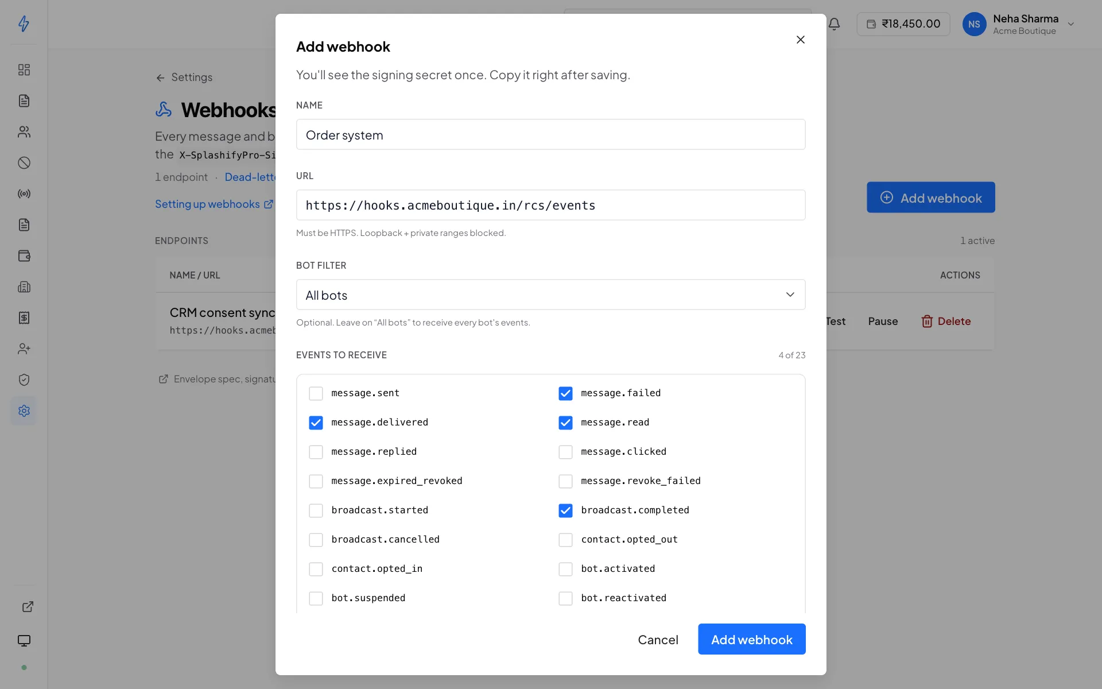Viewport: 1102px width, 689px height.
Task: Open the broadcast radio-waves sidebar icon
Action: coord(24,194)
